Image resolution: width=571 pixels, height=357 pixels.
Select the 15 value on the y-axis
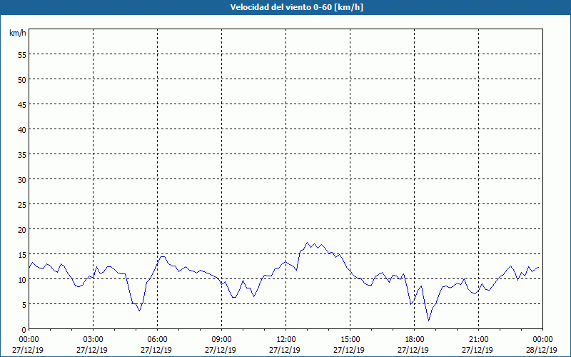[22, 254]
